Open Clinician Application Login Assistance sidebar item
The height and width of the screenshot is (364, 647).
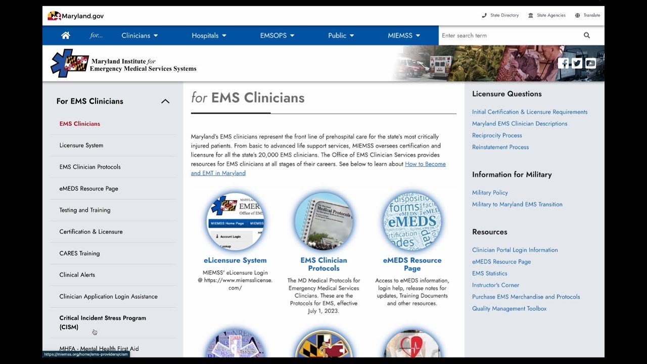109,297
